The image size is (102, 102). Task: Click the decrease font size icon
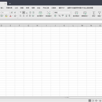point(15,12)
